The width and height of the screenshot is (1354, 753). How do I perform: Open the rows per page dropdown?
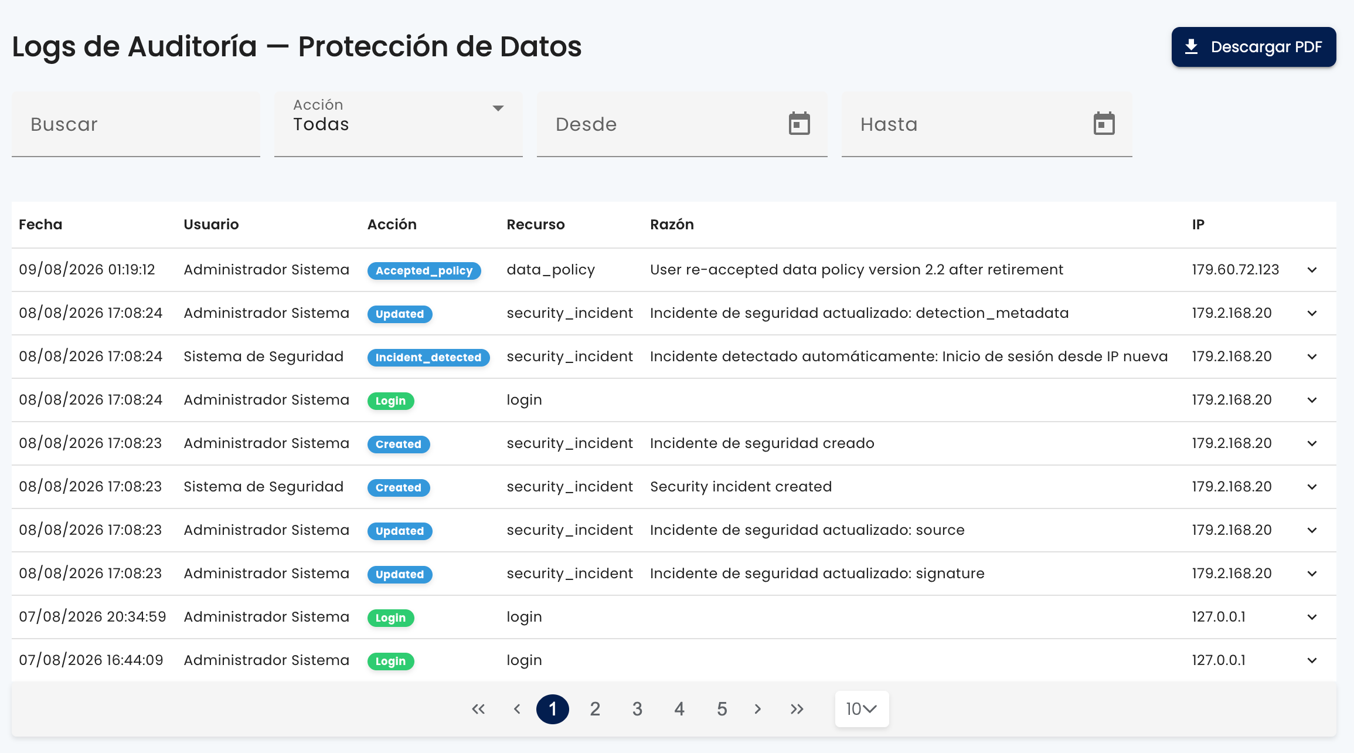click(862, 709)
